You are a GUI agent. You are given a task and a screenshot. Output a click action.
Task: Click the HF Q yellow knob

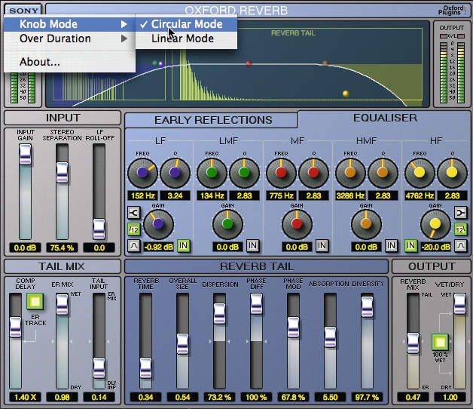tap(452, 173)
